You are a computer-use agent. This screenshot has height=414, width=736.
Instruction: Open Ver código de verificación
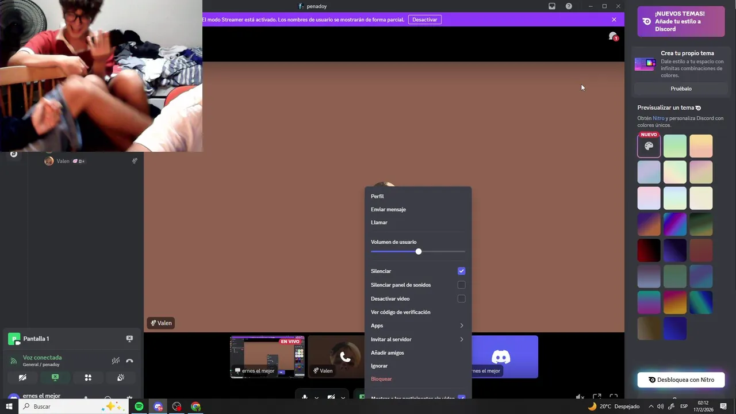tap(418, 312)
